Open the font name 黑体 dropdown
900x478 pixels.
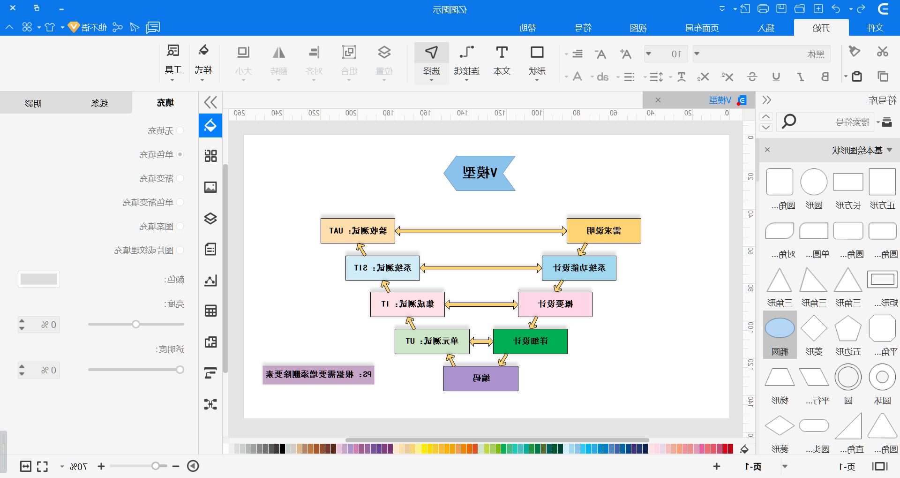[697, 54]
